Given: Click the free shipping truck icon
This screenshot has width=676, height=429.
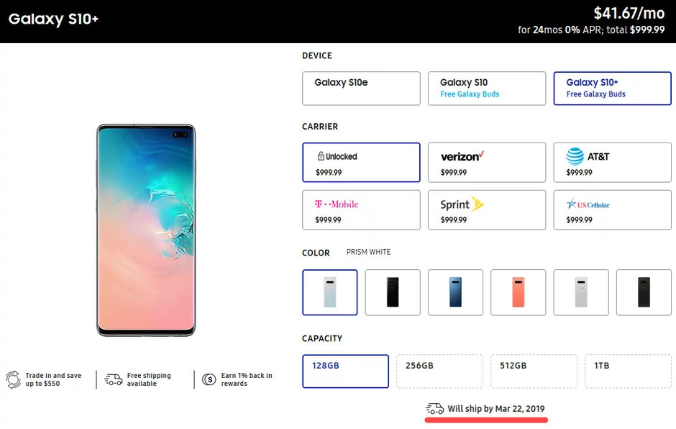Looking at the screenshot, I should coord(113,379).
